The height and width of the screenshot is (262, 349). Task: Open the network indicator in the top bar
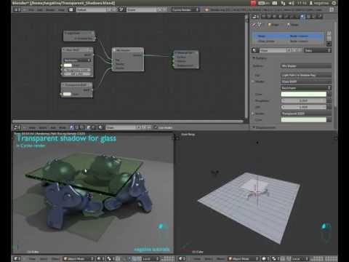[283, 3]
